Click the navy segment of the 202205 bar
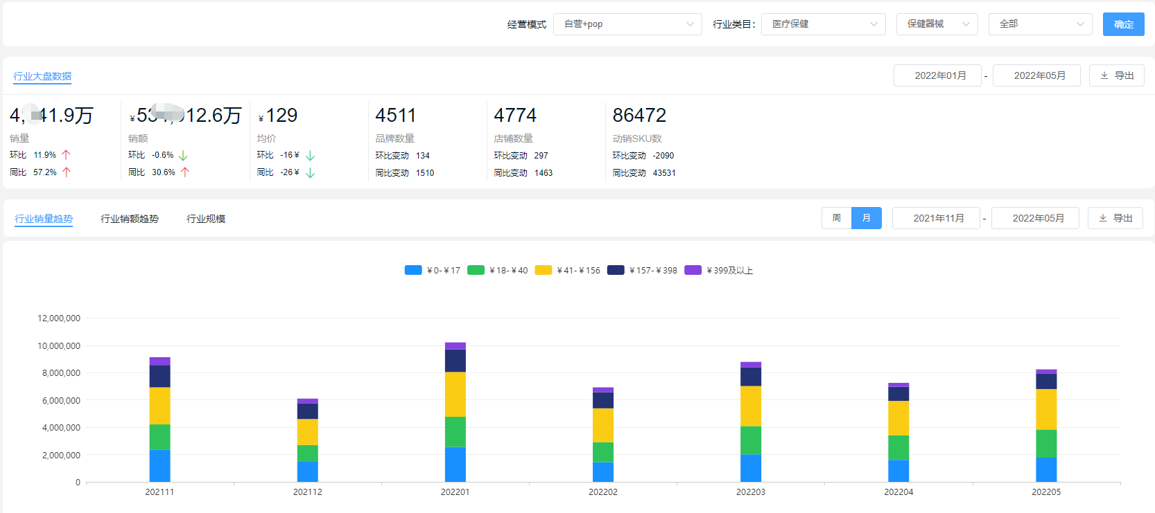 click(x=1046, y=381)
